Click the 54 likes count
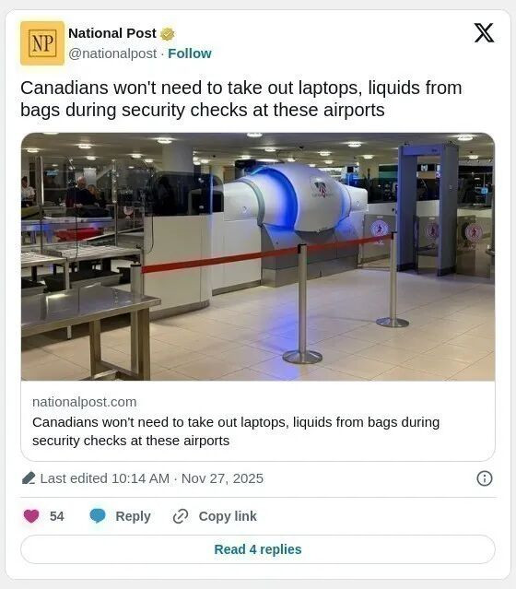 click(x=57, y=516)
